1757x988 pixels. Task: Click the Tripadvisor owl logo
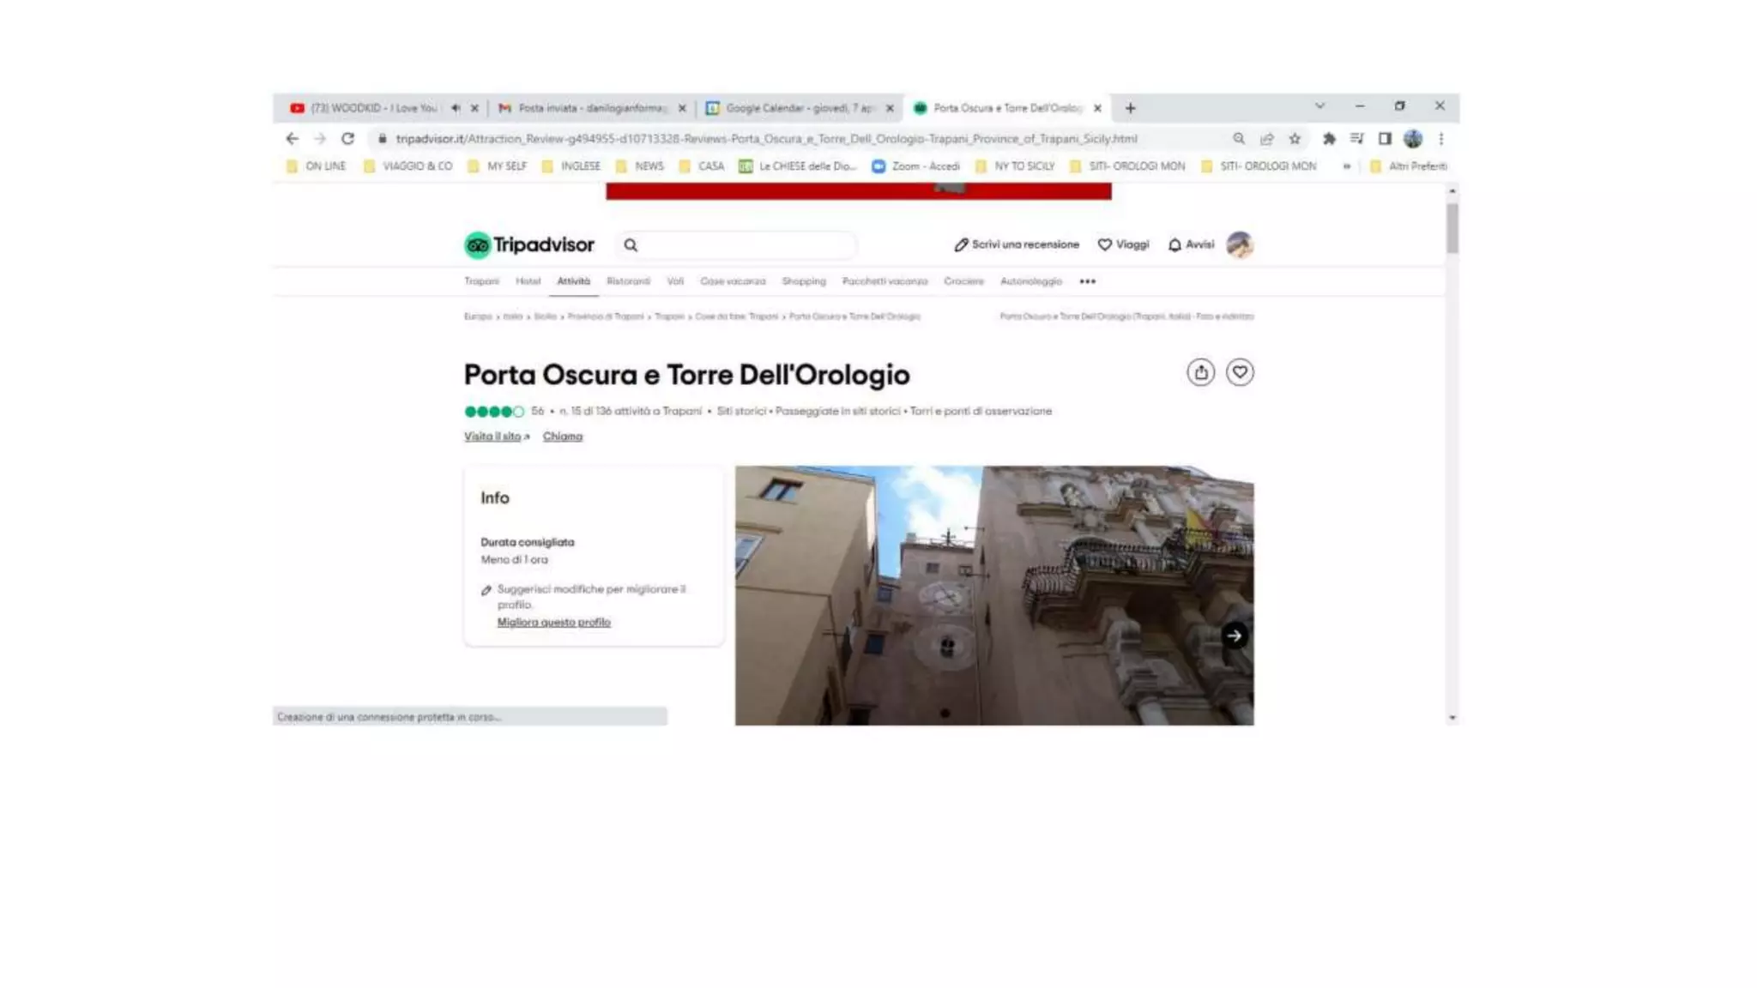(x=477, y=245)
